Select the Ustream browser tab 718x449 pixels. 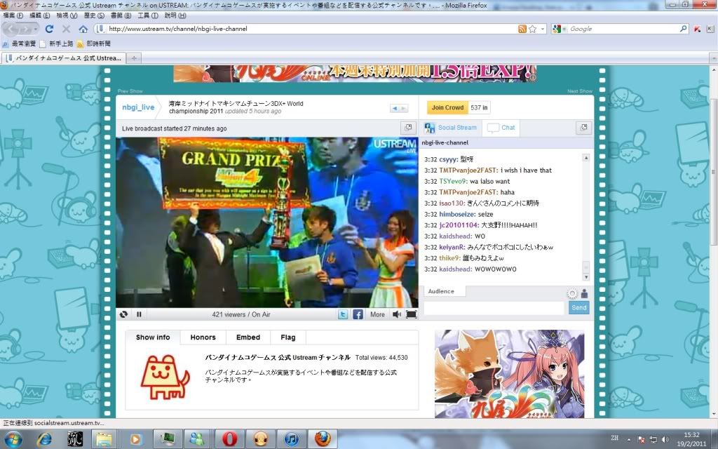coord(64,58)
